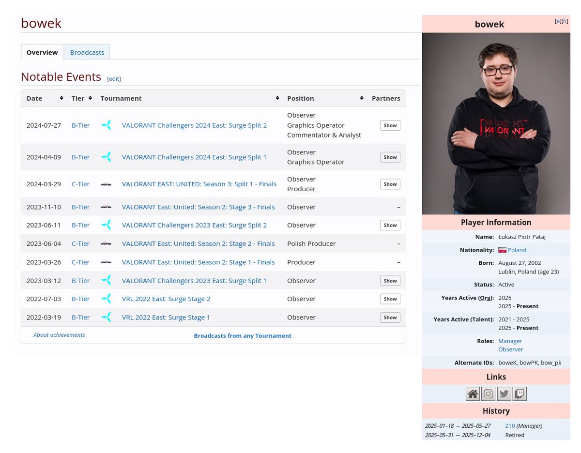Image resolution: width=581 pixels, height=453 pixels.
Task: Click the Poland flag icon
Action: (502, 250)
